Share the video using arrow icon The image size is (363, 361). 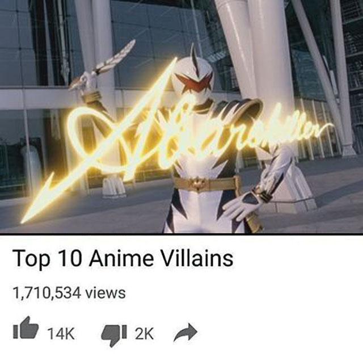[185, 333]
